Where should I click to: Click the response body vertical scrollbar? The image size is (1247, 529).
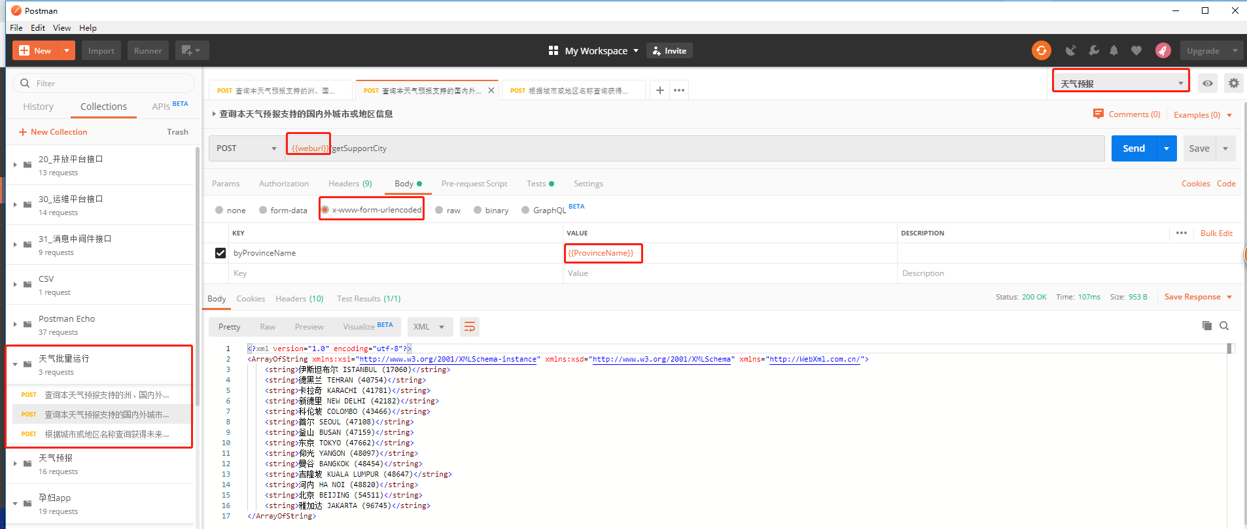pyautogui.click(x=1229, y=349)
